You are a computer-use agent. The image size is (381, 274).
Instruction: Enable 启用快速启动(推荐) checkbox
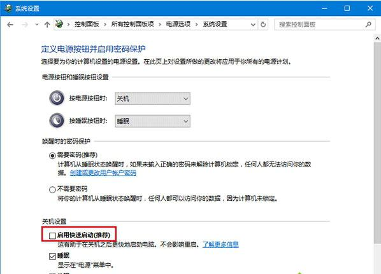52,235
